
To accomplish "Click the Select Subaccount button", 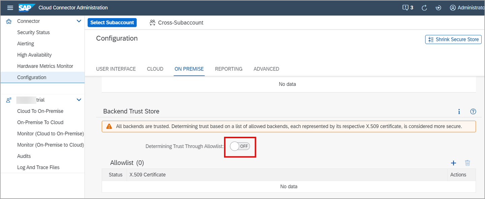I will coord(112,23).
